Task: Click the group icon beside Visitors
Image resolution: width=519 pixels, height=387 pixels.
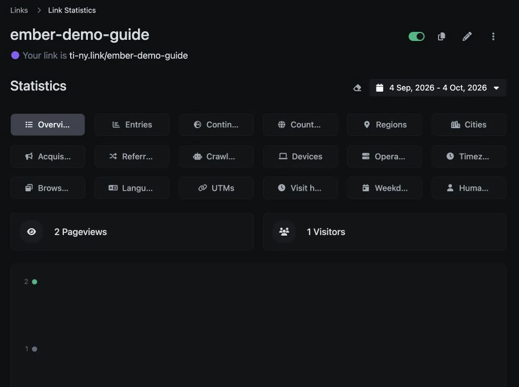Action: (x=284, y=232)
